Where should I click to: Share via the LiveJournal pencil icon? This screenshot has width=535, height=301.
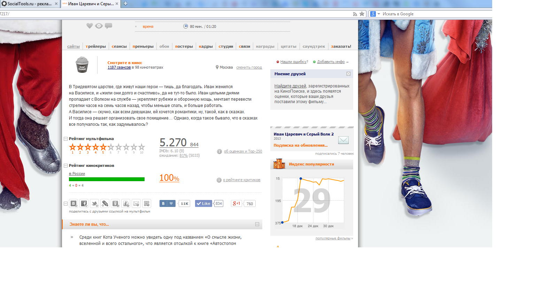pos(105,203)
